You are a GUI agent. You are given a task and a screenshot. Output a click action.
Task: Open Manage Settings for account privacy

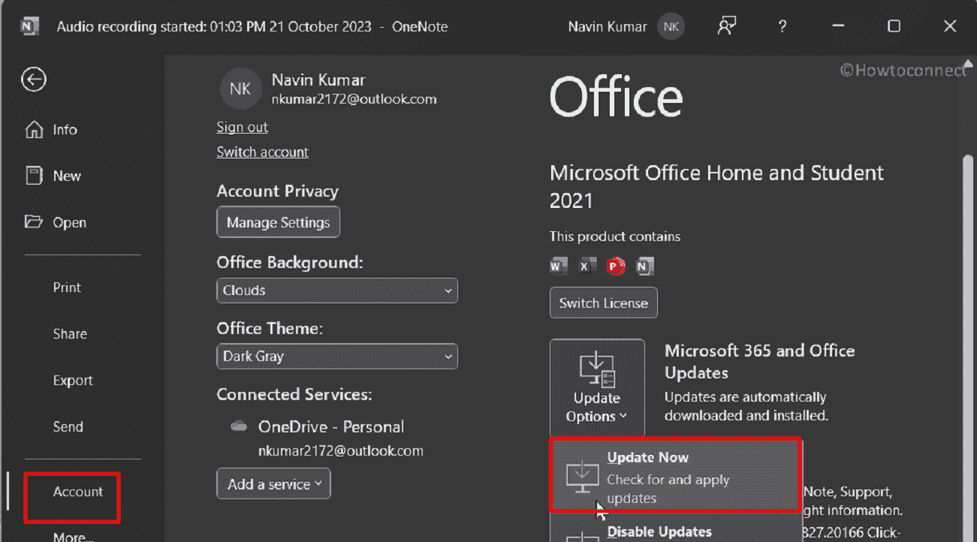pyautogui.click(x=278, y=222)
